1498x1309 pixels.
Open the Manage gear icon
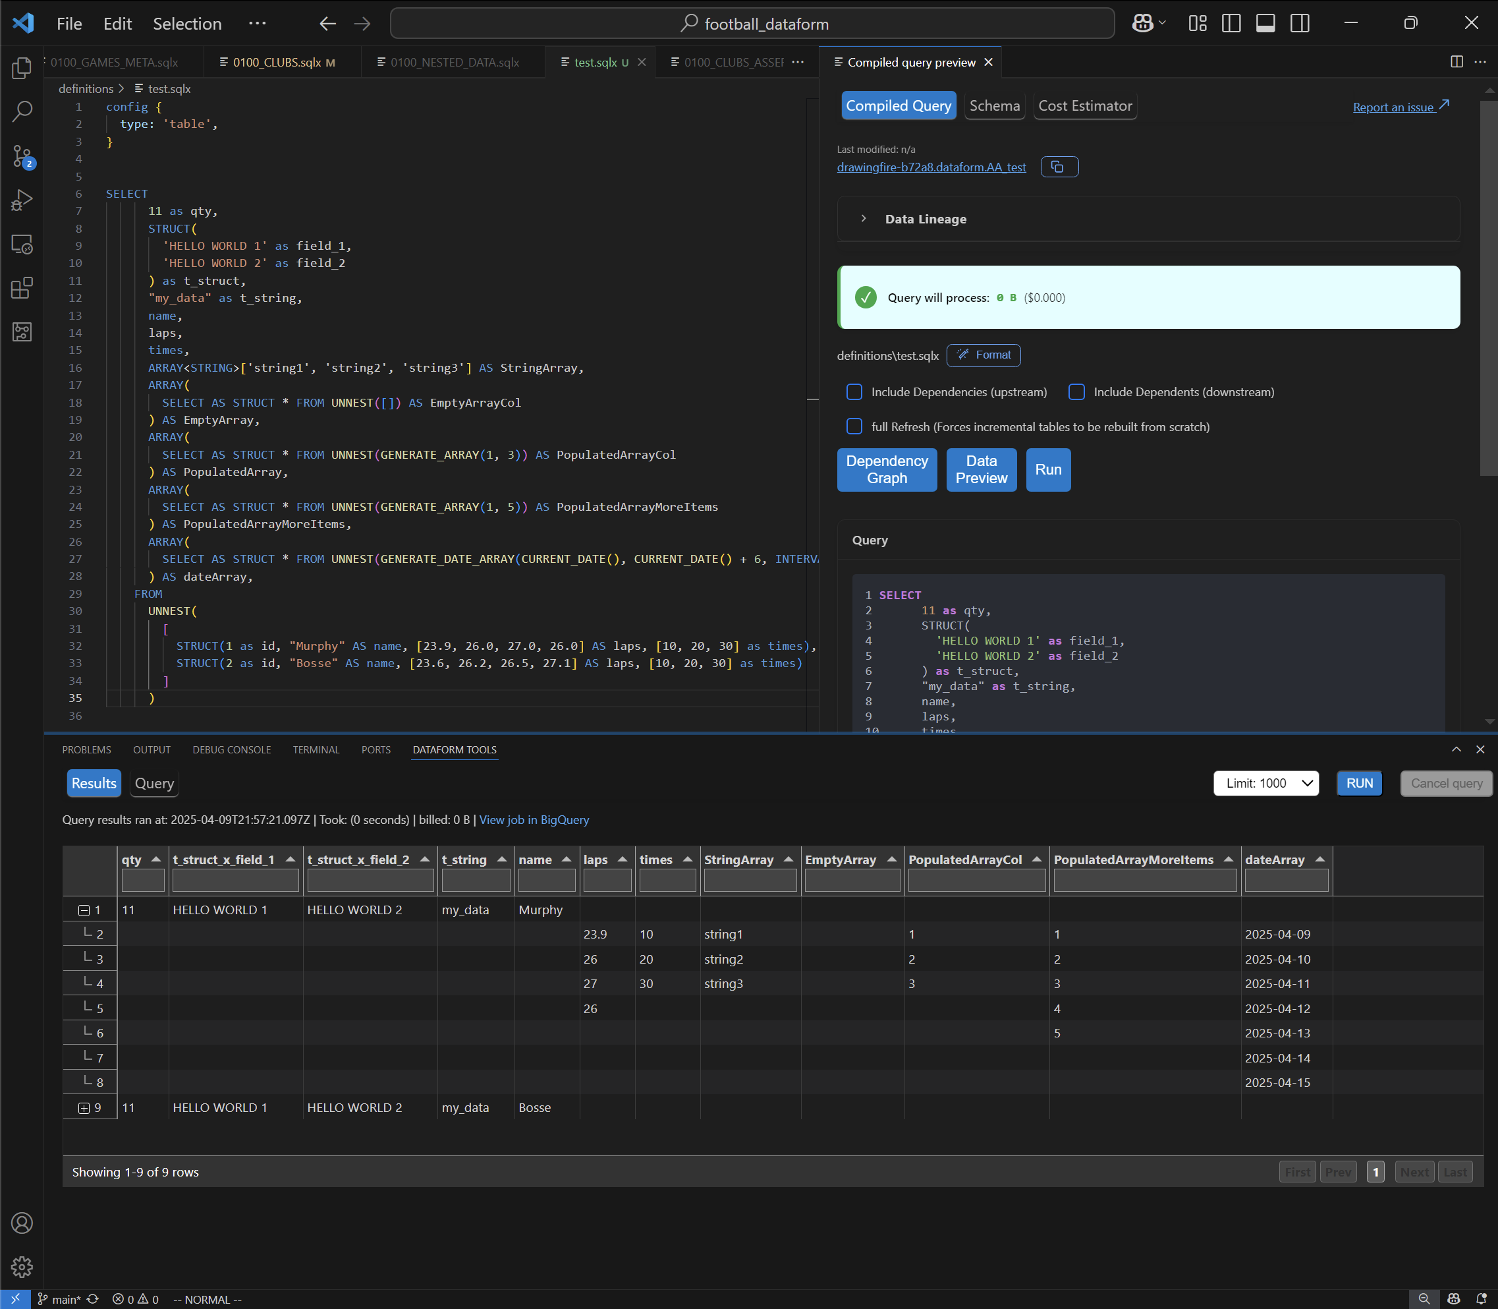coord(22,1267)
